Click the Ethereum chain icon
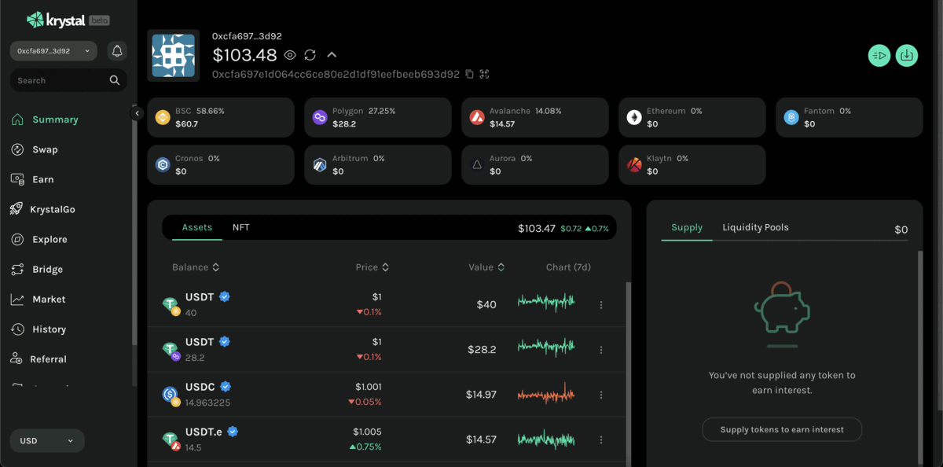This screenshot has width=943, height=467. pyautogui.click(x=634, y=118)
